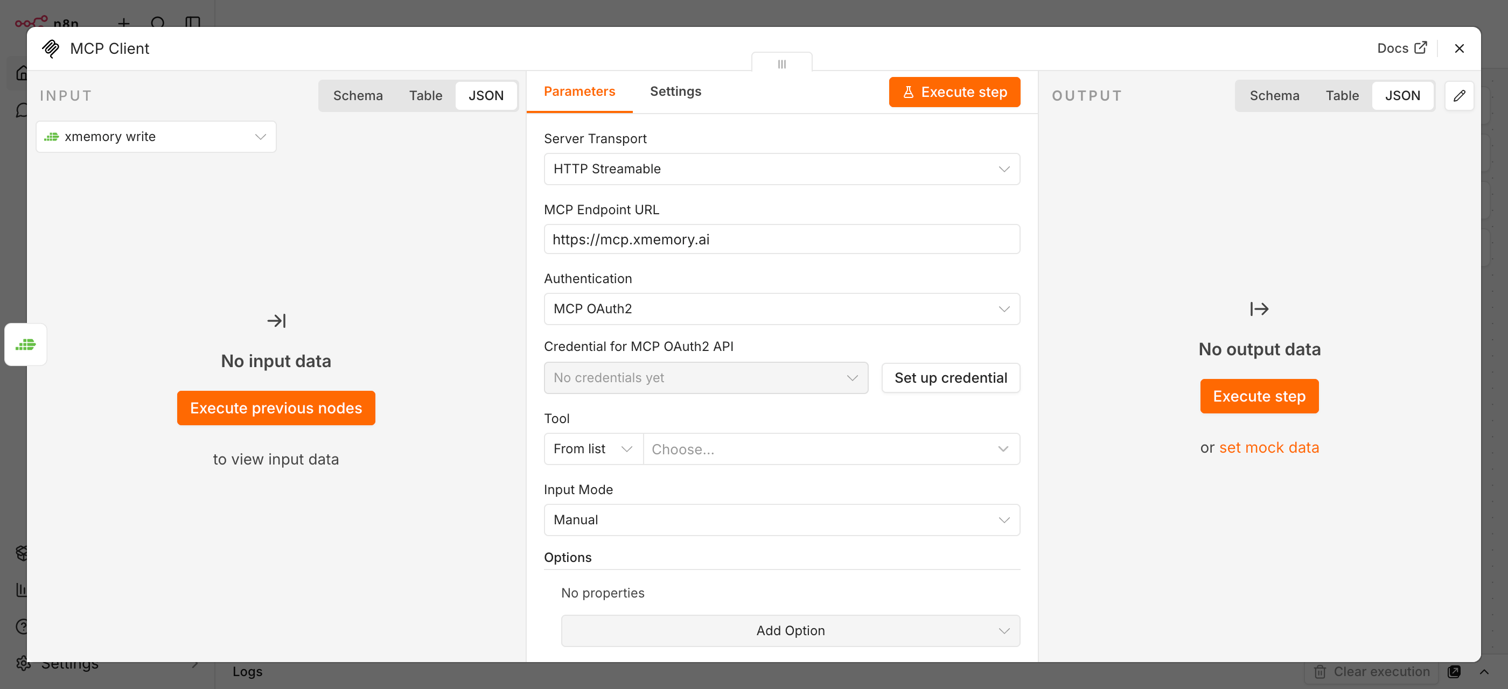1508x689 pixels.
Task: Click the trash icon next to Clear execution
Action: (x=1319, y=671)
